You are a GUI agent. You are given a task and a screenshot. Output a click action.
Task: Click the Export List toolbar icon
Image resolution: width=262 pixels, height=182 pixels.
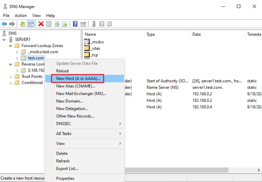(x=65, y=24)
